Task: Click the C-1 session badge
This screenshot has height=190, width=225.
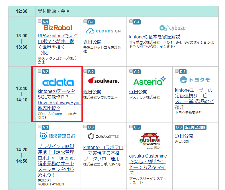Action: (137, 22)
